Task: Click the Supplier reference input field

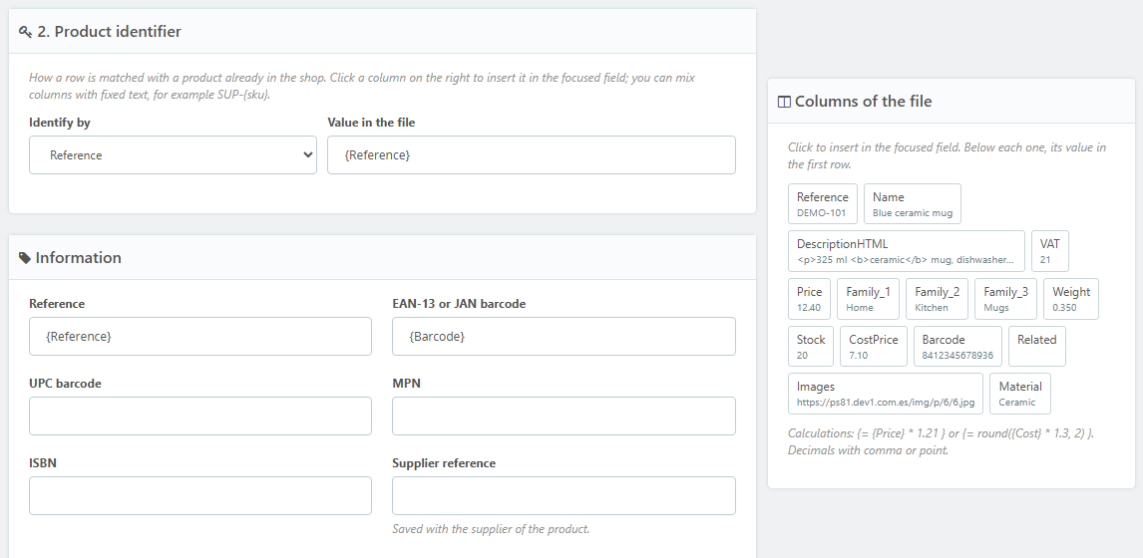Action: coord(564,496)
